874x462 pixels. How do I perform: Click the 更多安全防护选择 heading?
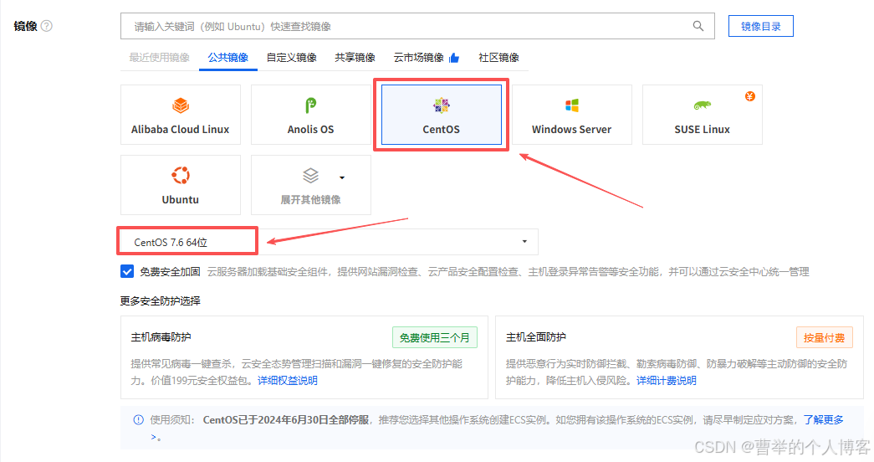click(160, 300)
